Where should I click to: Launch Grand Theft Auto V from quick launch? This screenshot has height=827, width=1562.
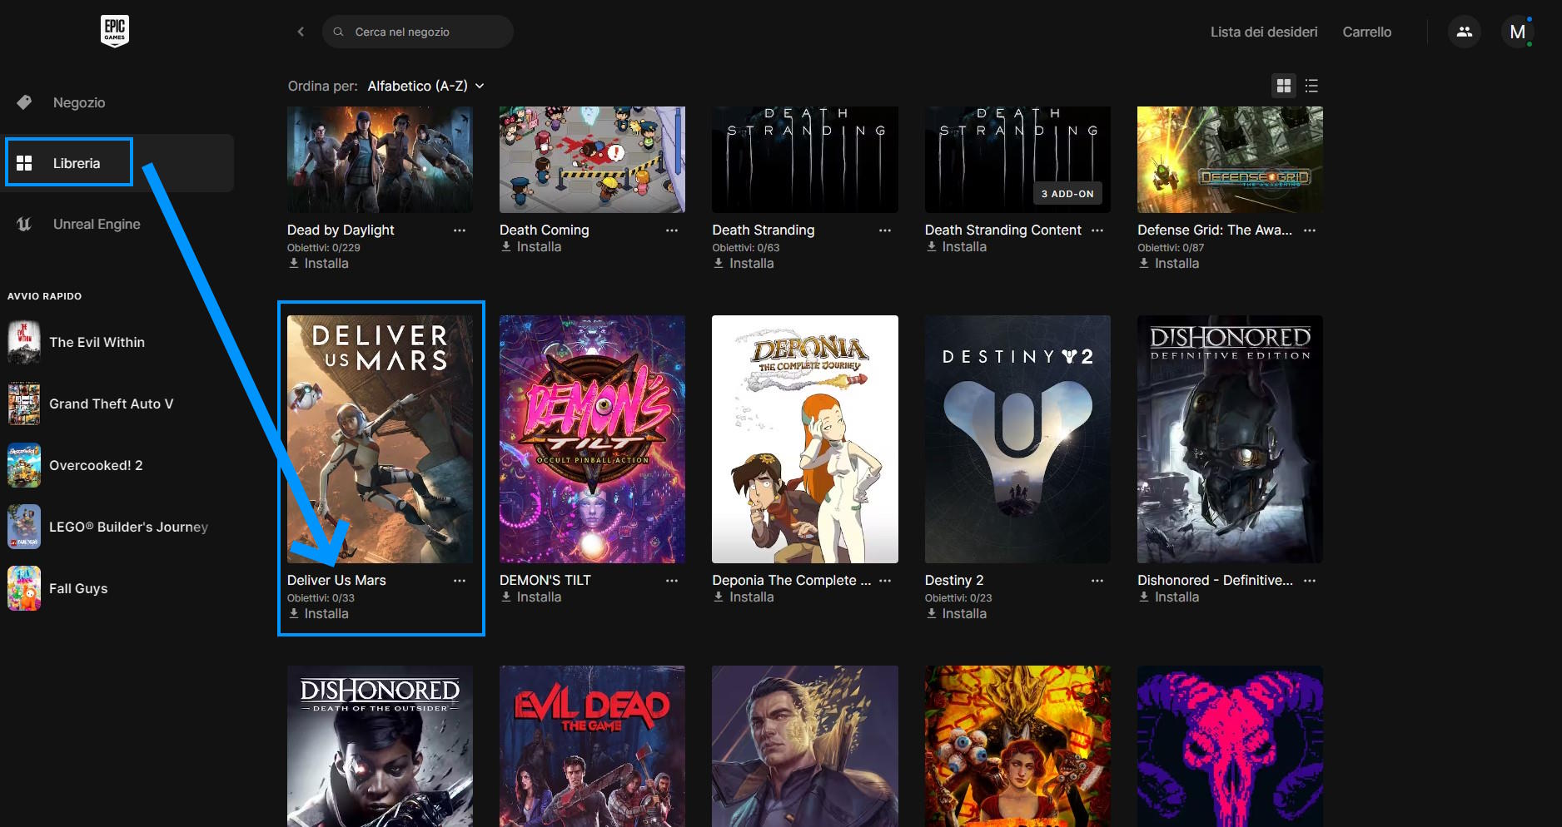point(111,404)
